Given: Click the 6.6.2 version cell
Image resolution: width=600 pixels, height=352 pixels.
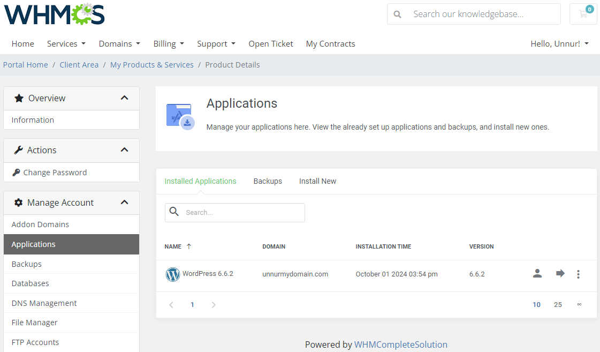Looking at the screenshot, I should 477,274.
